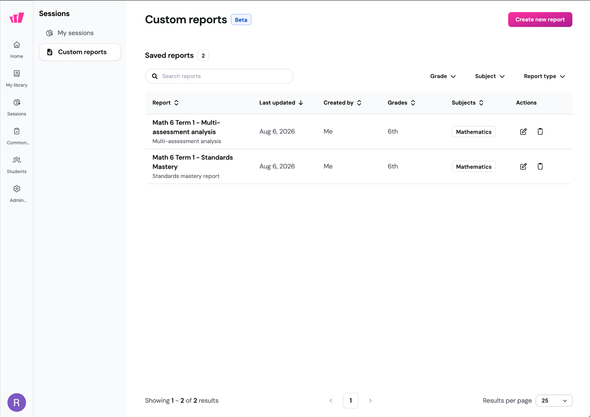Image resolution: width=590 pixels, height=417 pixels.
Task: Change results per page from 25
Action: tap(554, 401)
